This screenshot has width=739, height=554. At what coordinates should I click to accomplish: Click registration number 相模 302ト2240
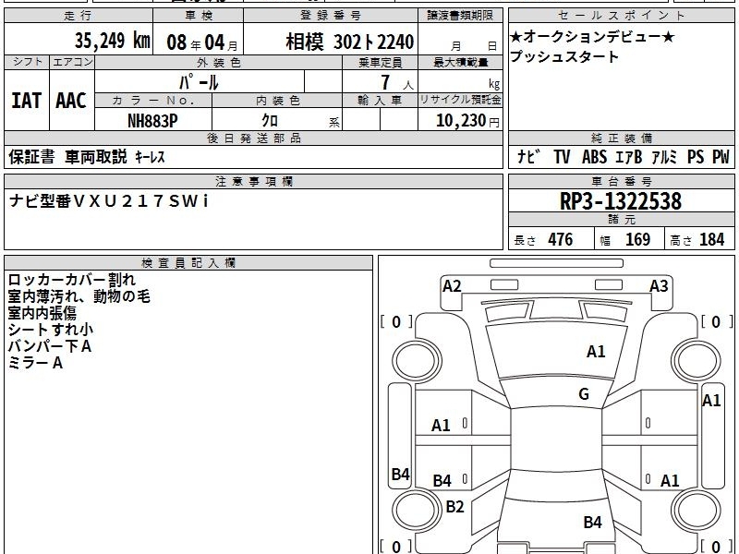[350, 42]
